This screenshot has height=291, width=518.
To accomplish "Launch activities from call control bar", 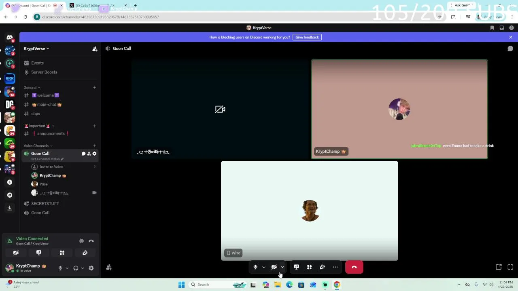I will (309, 267).
